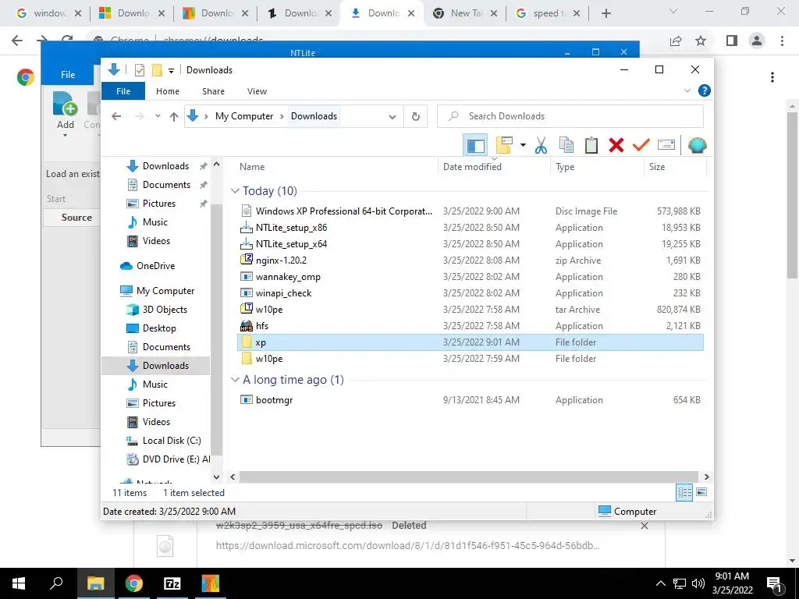Click the new folder icon in toolbar

click(504, 145)
